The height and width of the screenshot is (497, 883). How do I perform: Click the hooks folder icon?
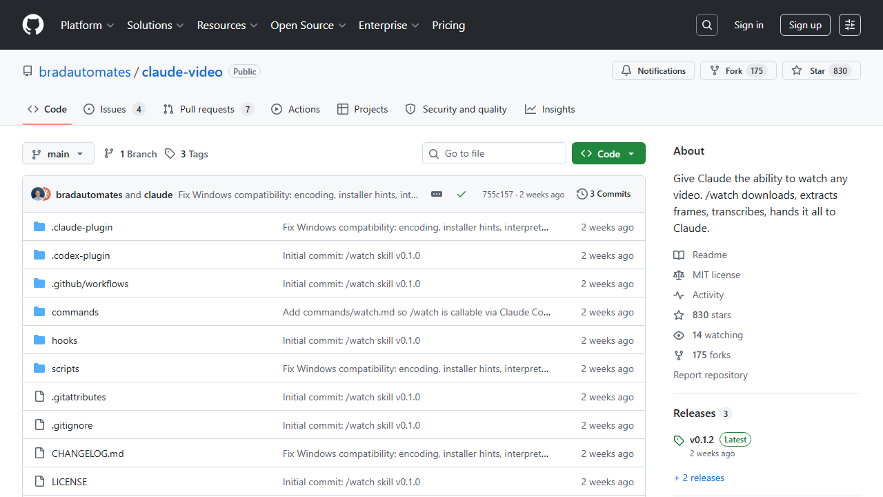click(39, 340)
